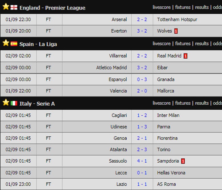Open Premier League livescore link
This screenshot has width=222, height=190.
point(161,7)
